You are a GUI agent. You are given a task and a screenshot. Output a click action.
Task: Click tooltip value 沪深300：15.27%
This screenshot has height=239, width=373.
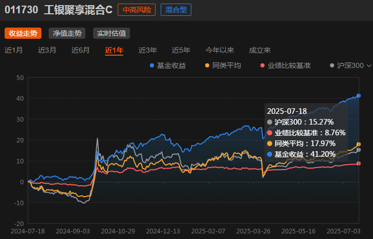(300, 122)
